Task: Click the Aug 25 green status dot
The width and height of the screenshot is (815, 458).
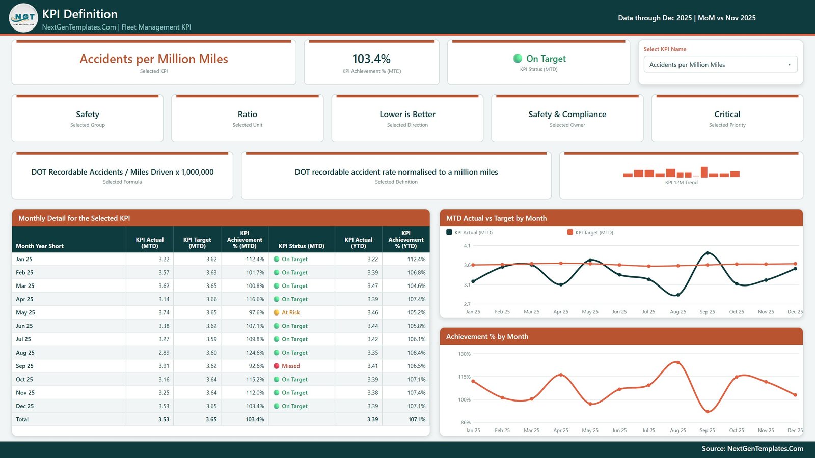Action: coord(277,353)
